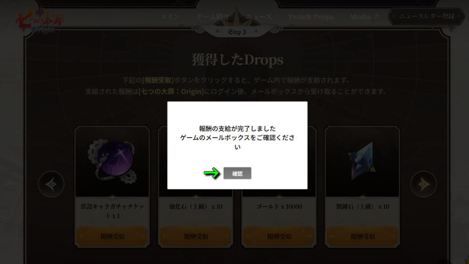Click the Media arrow icon
This screenshot has width=469, height=264.
click(x=376, y=16)
